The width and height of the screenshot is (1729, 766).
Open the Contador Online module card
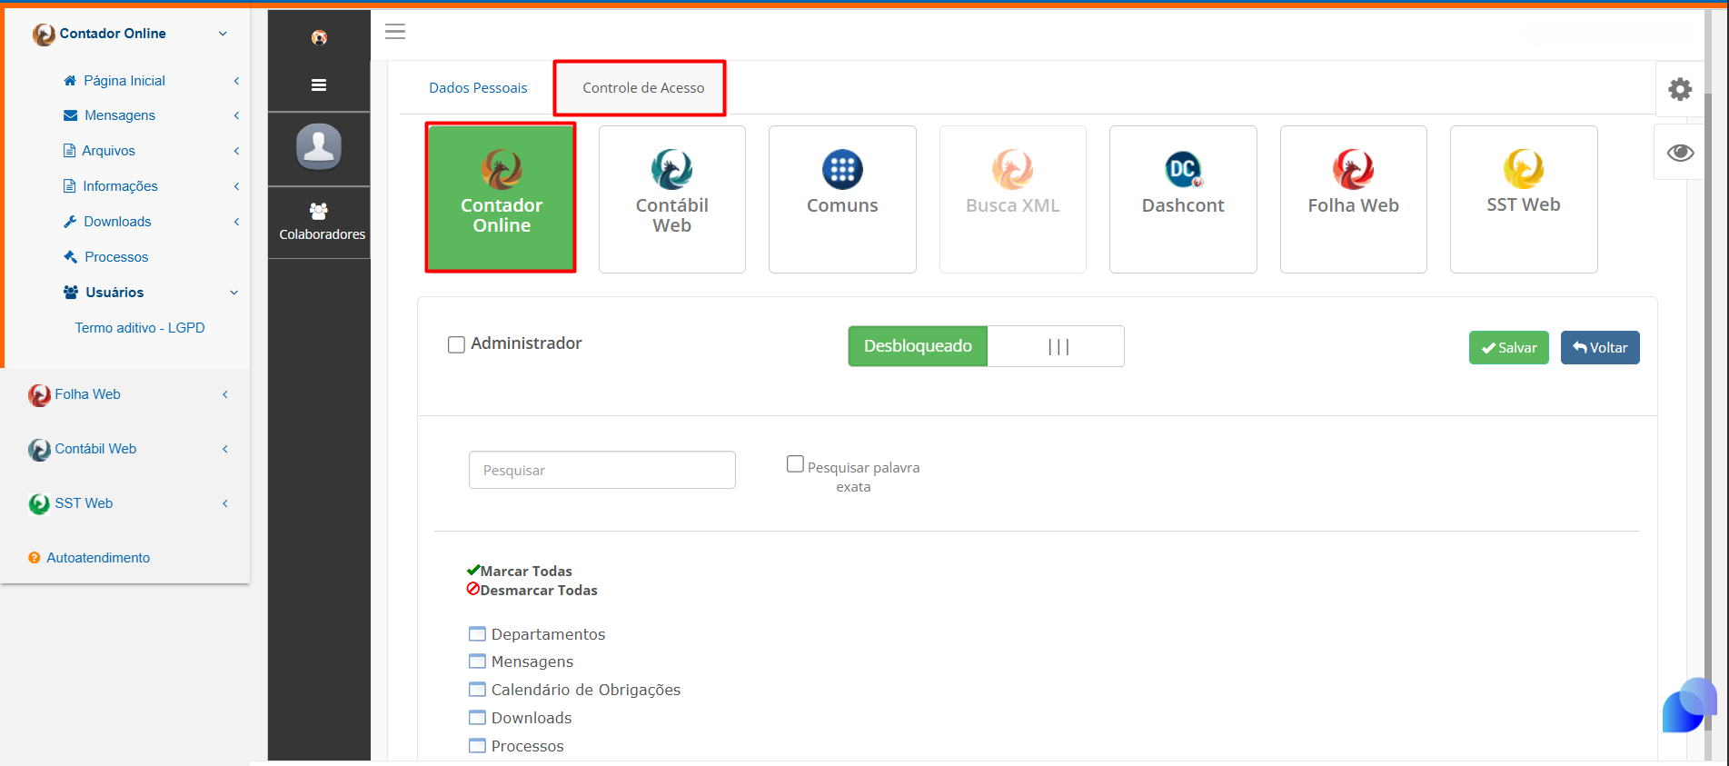coord(501,198)
